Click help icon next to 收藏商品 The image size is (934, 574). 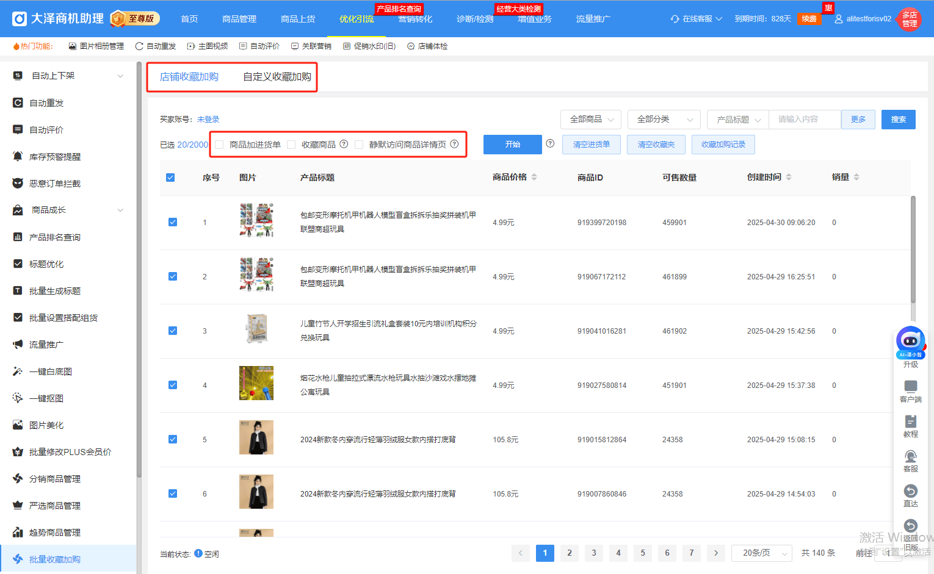tap(344, 145)
